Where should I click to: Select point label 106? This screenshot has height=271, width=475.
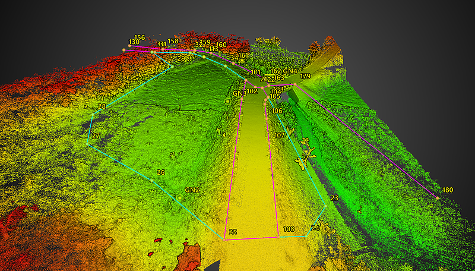[277, 111]
